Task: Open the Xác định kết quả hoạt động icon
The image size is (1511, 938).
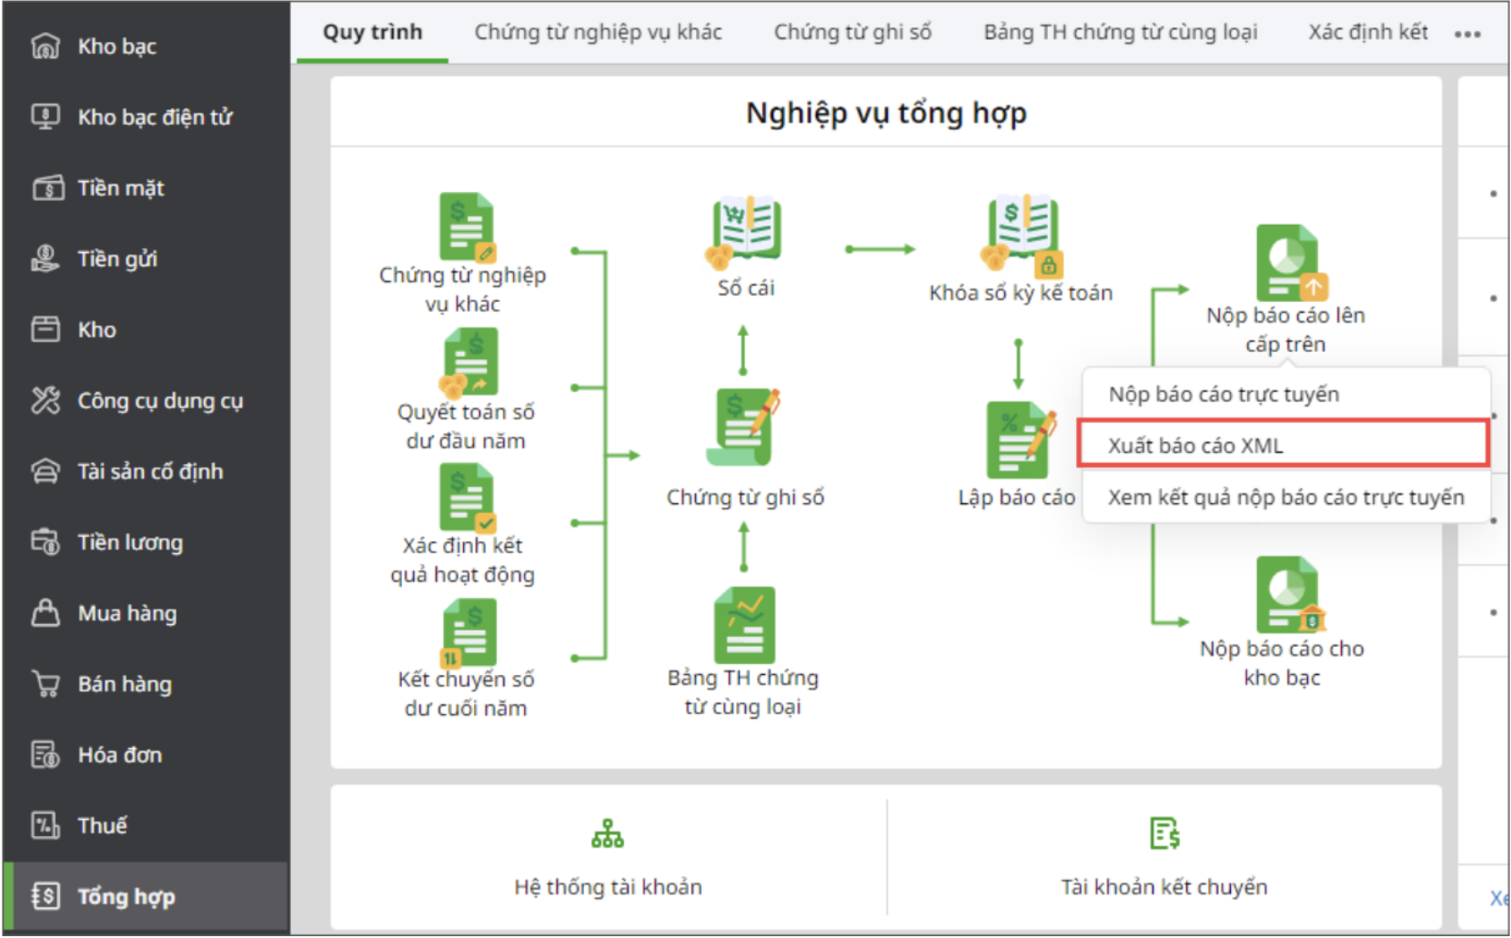Action: [468, 498]
